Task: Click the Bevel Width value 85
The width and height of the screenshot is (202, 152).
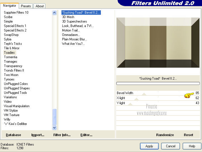Action: point(197,93)
